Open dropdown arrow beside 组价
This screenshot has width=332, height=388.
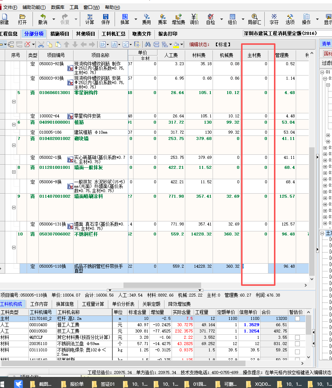(x=243, y=19)
